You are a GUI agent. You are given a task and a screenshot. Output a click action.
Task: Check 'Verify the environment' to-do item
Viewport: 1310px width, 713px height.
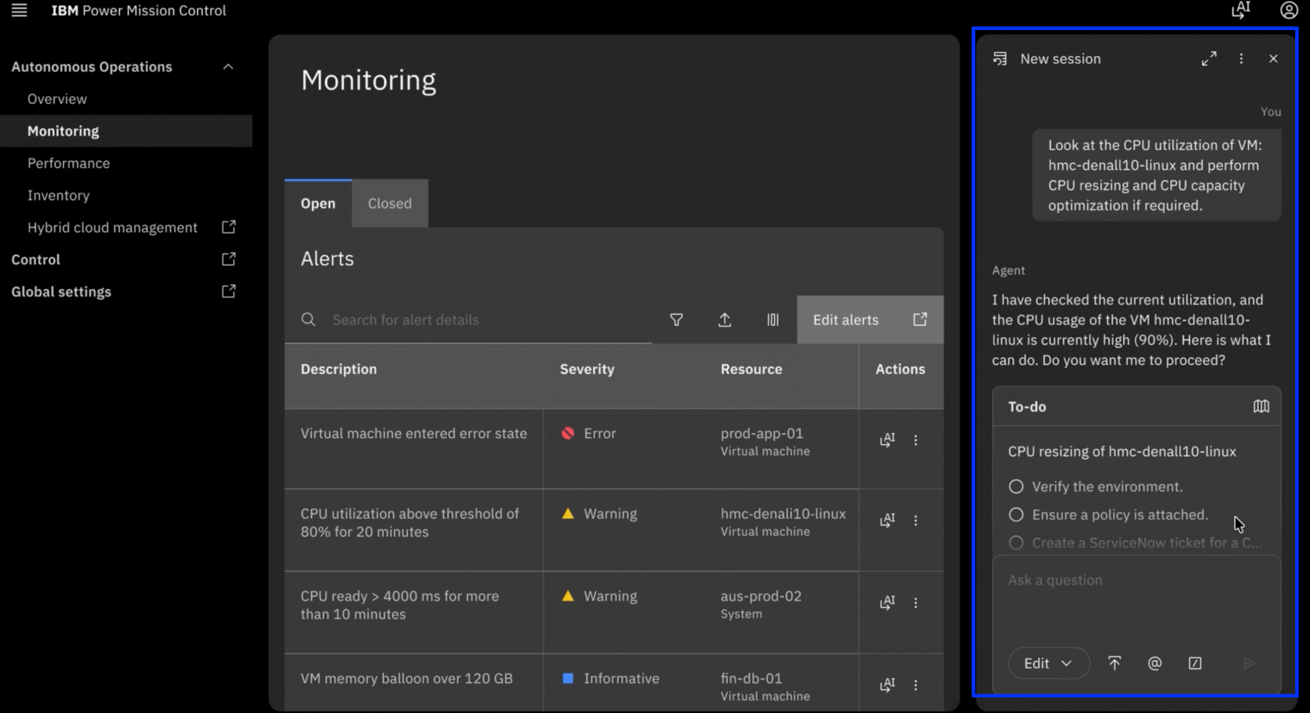[1016, 486]
